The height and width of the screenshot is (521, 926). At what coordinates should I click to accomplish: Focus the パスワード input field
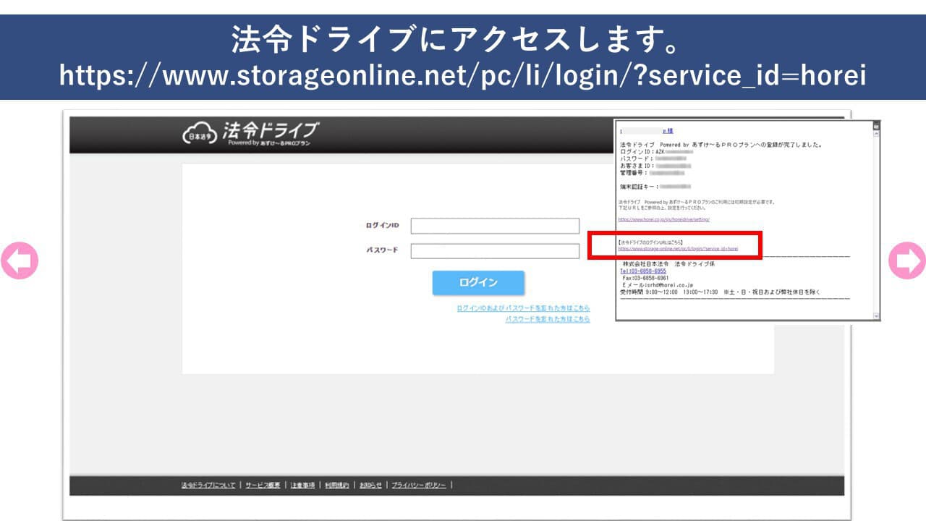click(x=495, y=251)
